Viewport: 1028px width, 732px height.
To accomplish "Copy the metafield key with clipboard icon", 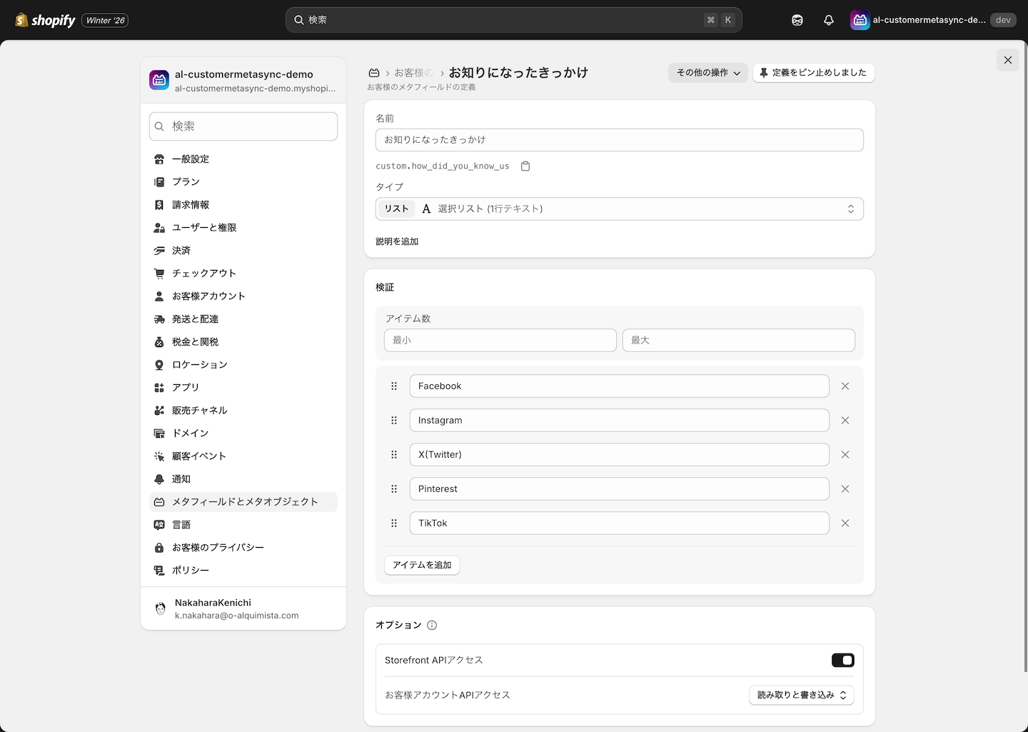I will click(x=525, y=166).
